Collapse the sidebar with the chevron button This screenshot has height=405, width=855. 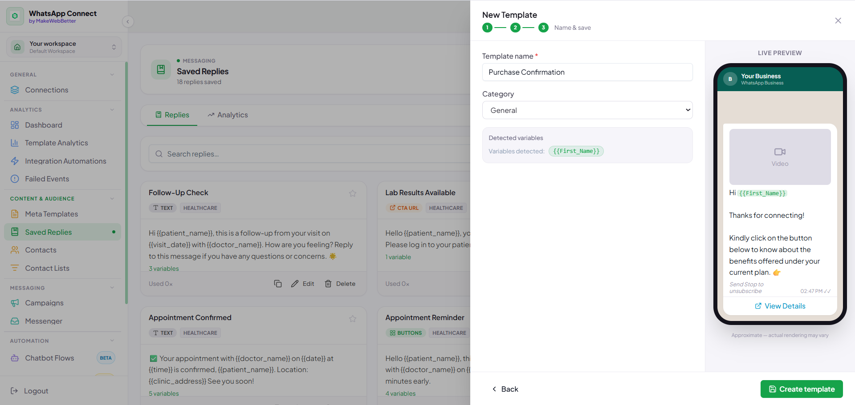pos(128,21)
